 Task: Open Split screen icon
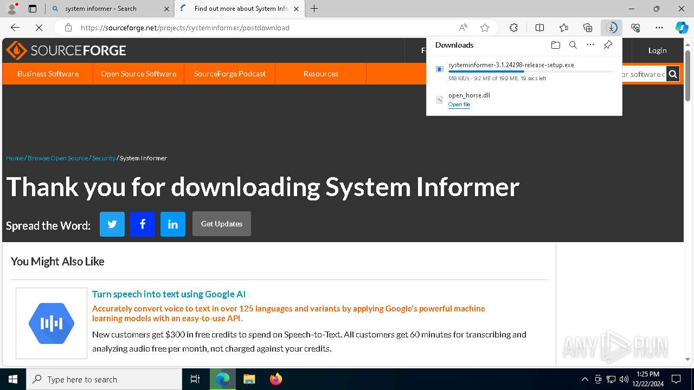tap(539, 28)
